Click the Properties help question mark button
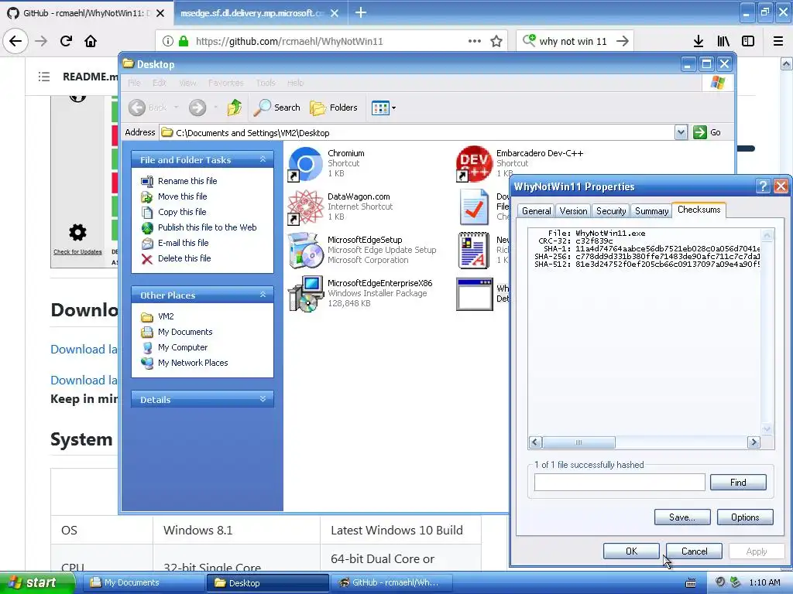Viewport: 793px width, 594px height. [763, 186]
